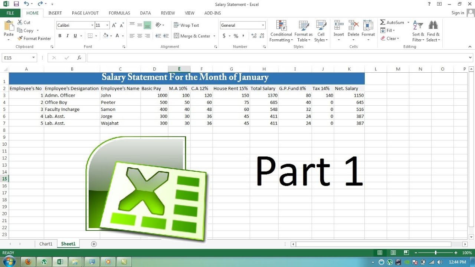Open Fill Color swatch button
Viewport: 475px width, 267px height.
pos(105,36)
